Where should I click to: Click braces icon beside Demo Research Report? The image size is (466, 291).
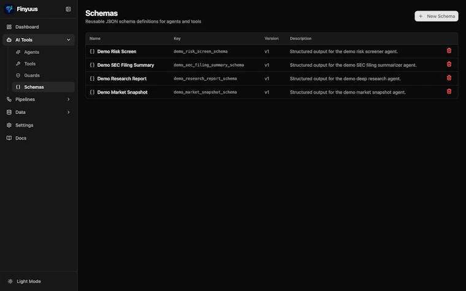click(x=92, y=78)
